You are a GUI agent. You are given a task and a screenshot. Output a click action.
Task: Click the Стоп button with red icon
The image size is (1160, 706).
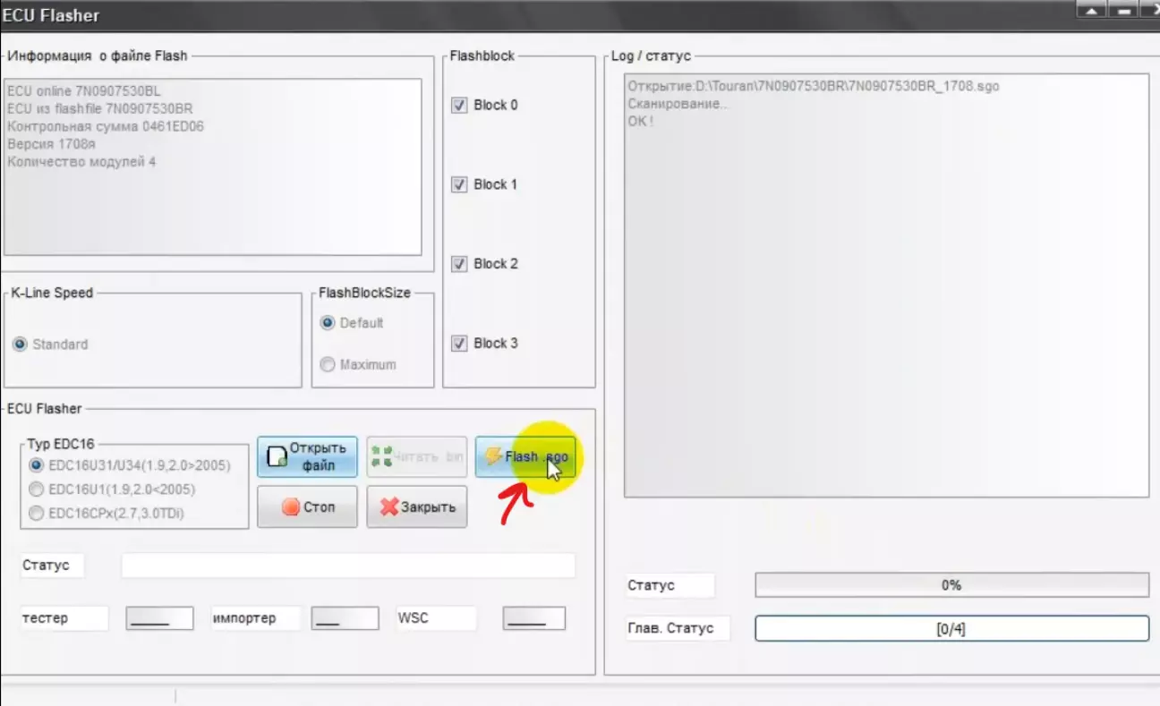click(x=307, y=507)
